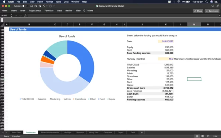Viewport: 221px width, 138px height.
Task: Click the fx insert function icon
Action: point(25,15)
